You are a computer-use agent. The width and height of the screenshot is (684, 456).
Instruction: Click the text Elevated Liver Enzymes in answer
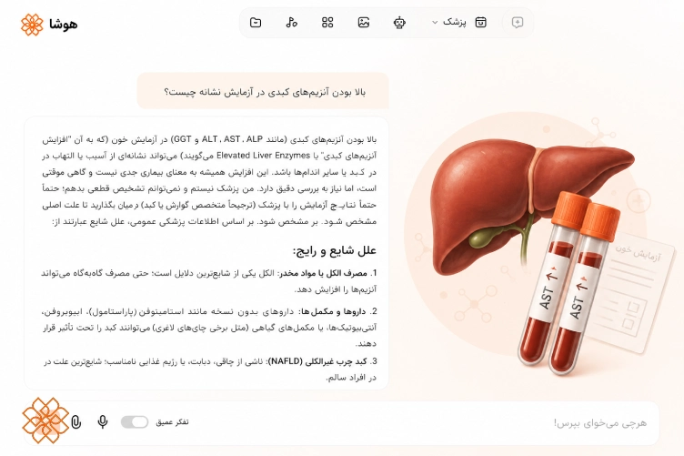coord(263,156)
